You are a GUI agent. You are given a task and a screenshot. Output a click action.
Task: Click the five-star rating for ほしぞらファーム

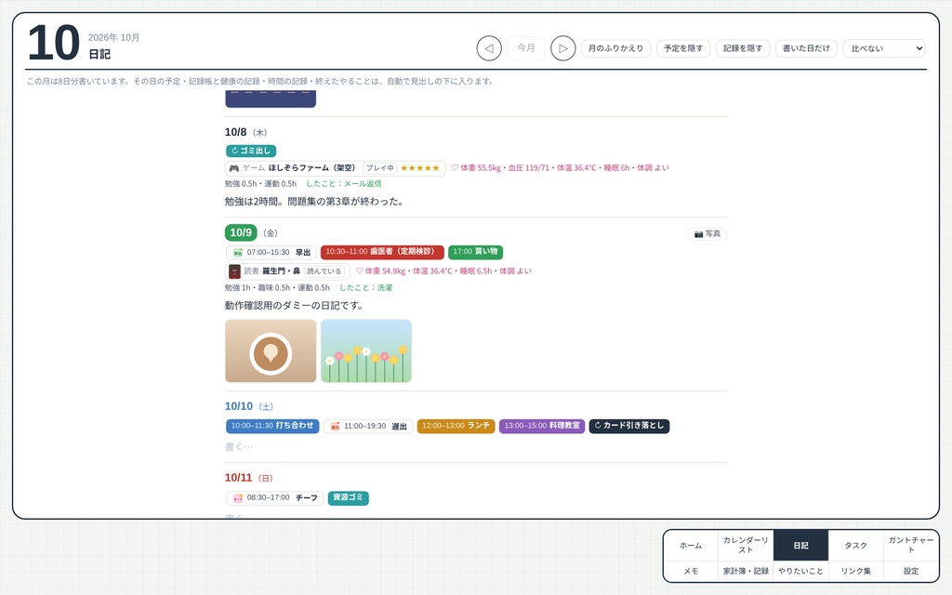[x=419, y=168]
